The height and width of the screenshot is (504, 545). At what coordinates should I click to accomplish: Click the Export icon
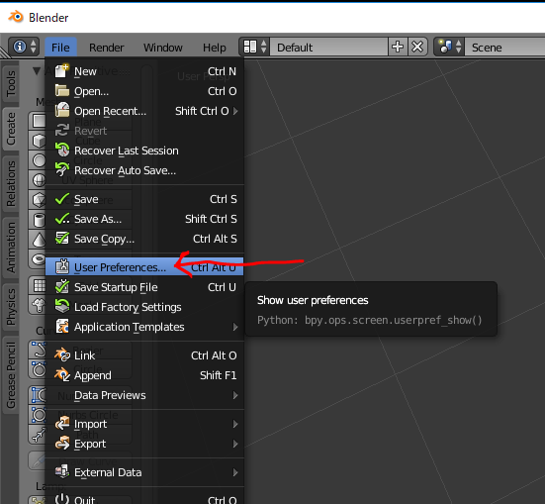click(x=62, y=444)
